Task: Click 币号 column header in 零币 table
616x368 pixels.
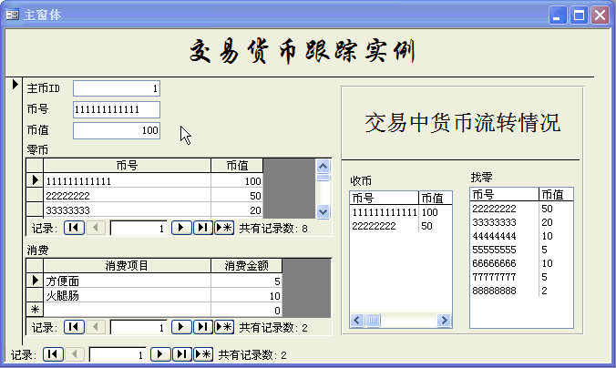Action: pos(127,166)
